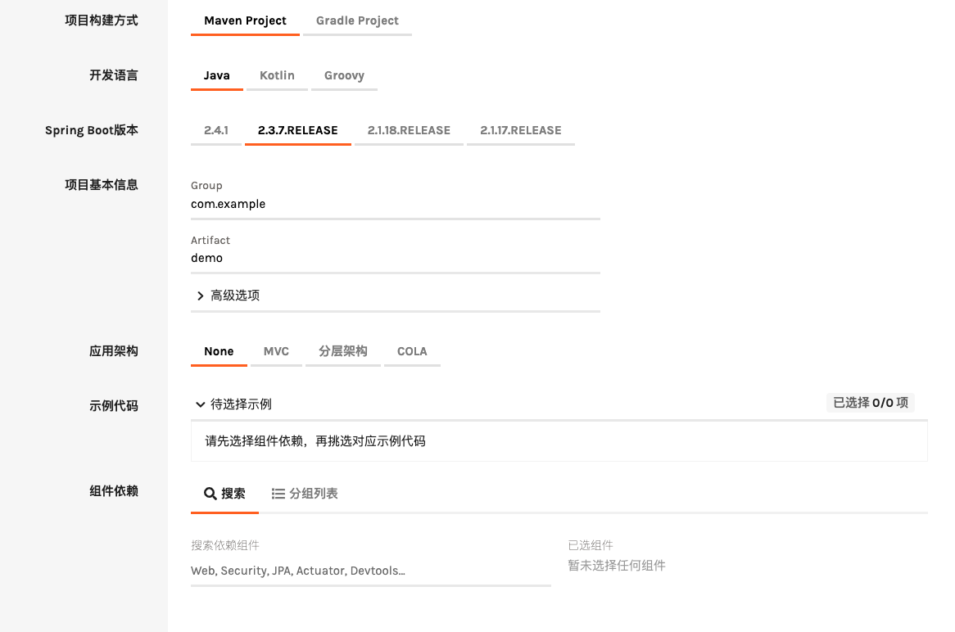Switch to the 分组列表 grouped list tab
Screen dimensions: 955x632
pos(305,494)
